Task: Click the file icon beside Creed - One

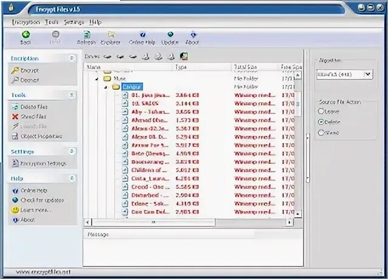Action: tap(125, 187)
